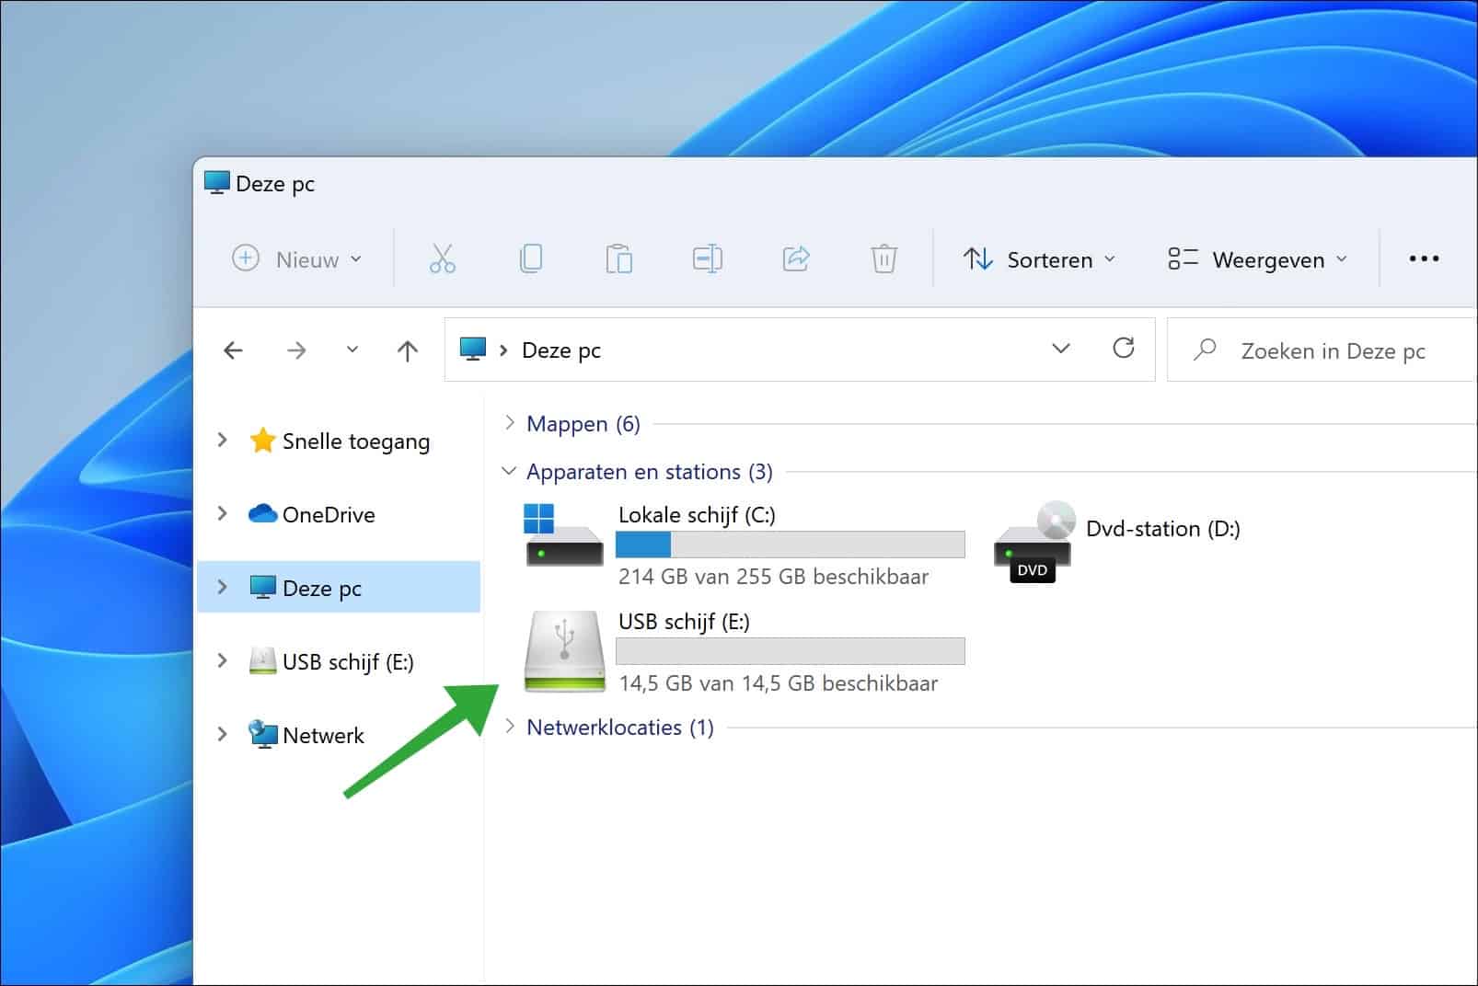Click the C: drive storage usage bar
The height and width of the screenshot is (986, 1478).
coord(790,544)
